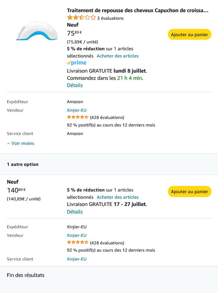
Task: Click the 'Voir moins' chevron arrow
Action: tap(8, 143)
